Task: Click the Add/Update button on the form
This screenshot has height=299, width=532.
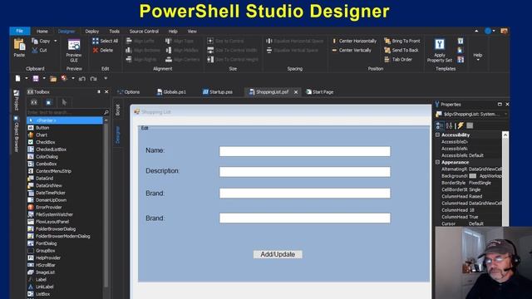Action: (x=278, y=254)
